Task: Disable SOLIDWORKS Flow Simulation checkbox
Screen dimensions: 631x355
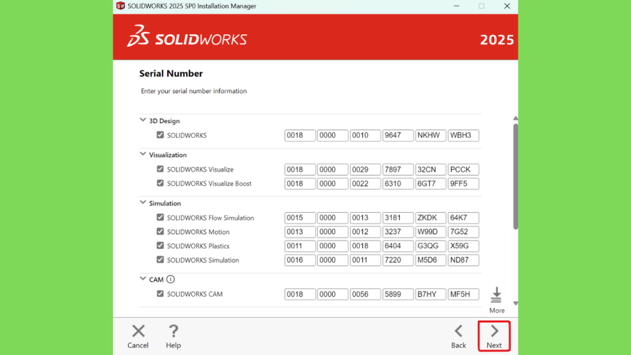Action: 160,218
